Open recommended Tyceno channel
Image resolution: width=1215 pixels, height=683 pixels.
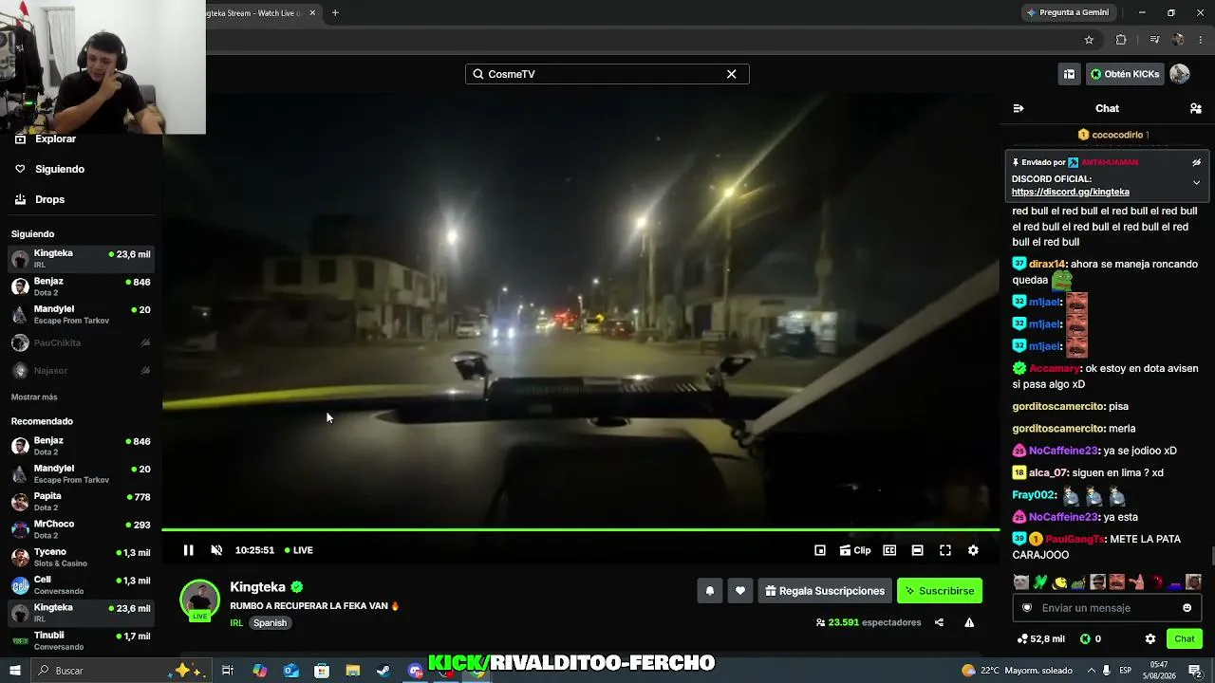[x=82, y=557]
